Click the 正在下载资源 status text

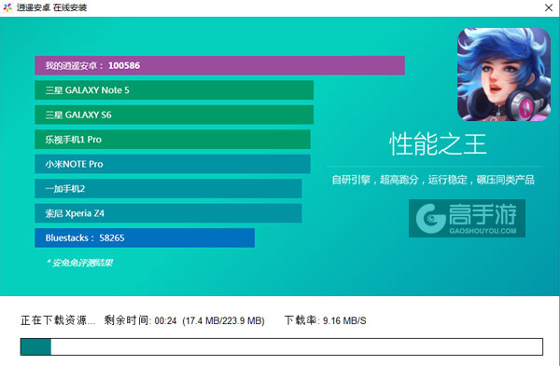pyautogui.click(x=58, y=320)
